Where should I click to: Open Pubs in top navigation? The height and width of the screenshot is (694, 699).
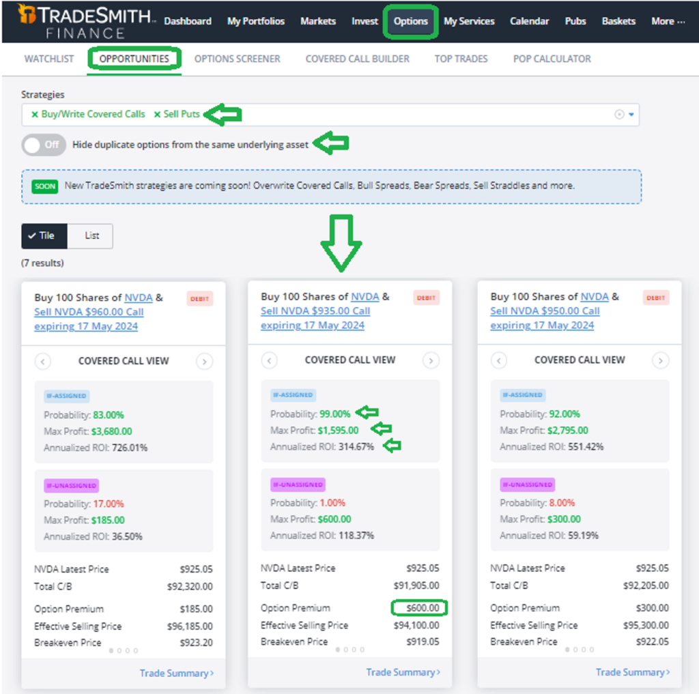[x=575, y=21]
